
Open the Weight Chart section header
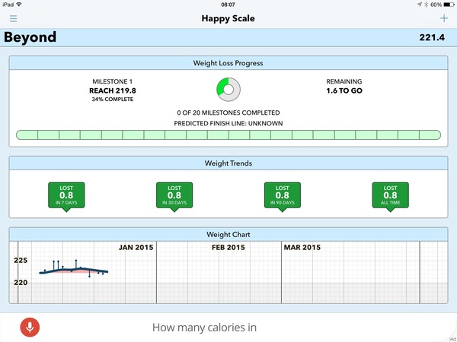[228, 234]
